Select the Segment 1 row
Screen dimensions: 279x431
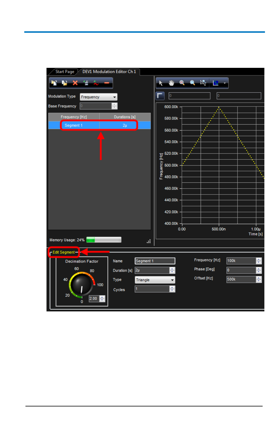[x=99, y=125]
